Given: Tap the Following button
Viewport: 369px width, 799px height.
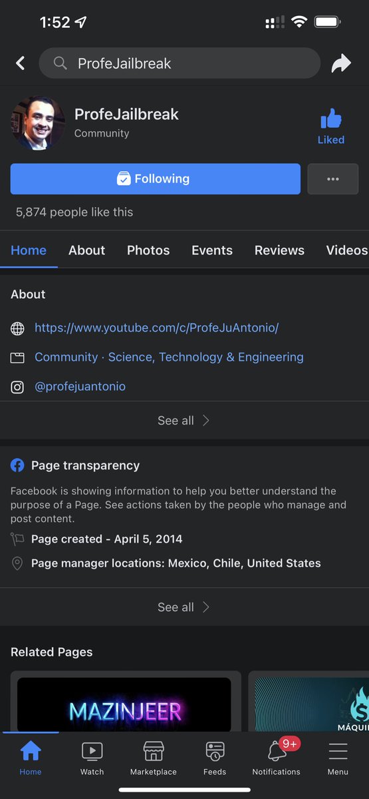Looking at the screenshot, I should tap(156, 178).
